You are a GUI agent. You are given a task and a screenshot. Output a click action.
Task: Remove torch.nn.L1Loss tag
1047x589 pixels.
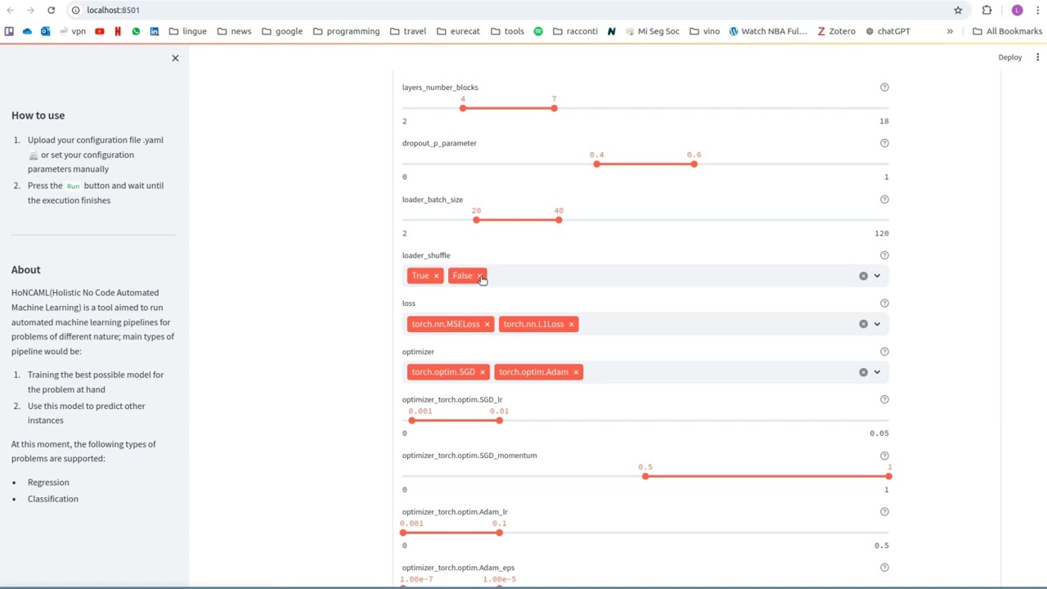tap(571, 325)
